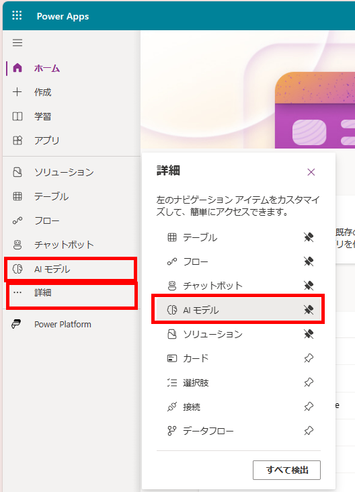Pin 選択肢 to navigation

(309, 382)
